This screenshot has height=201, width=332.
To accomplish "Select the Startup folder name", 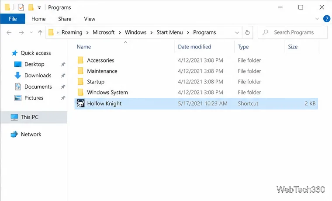I will pyautogui.click(x=96, y=82).
